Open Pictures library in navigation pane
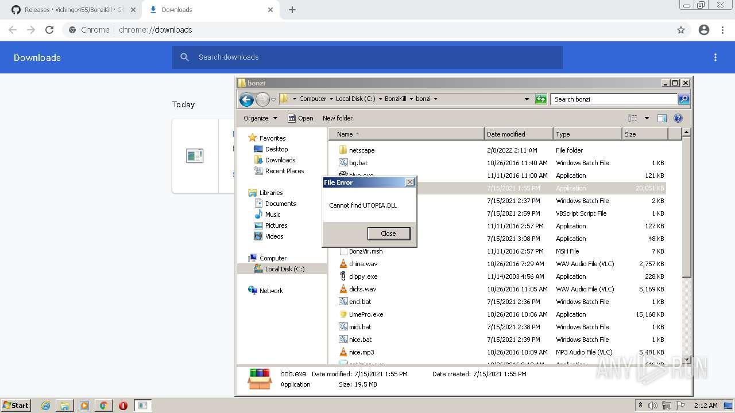Image resolution: width=735 pixels, height=413 pixels. (276, 225)
